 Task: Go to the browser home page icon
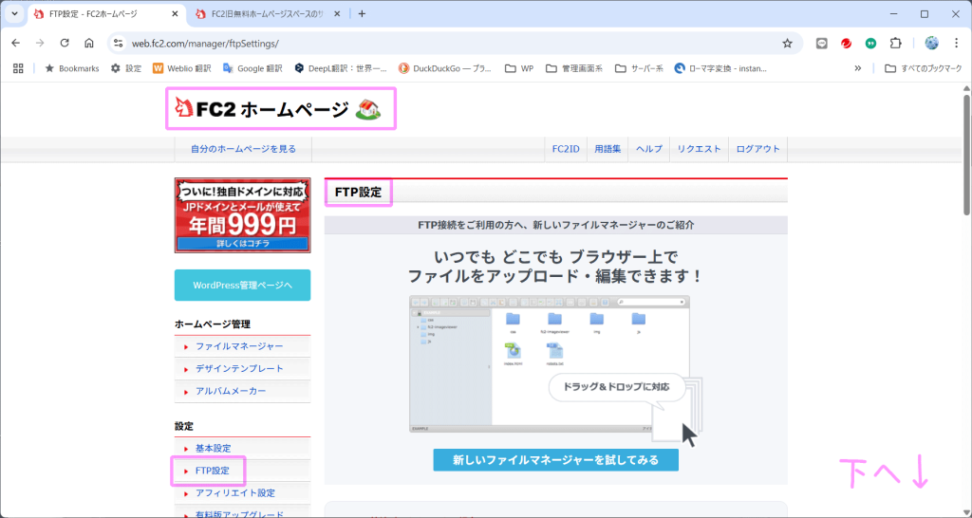click(88, 44)
